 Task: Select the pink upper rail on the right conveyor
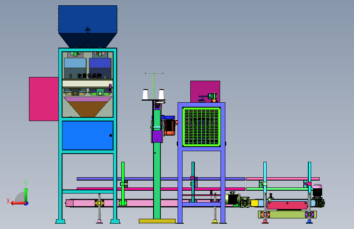[283, 179]
